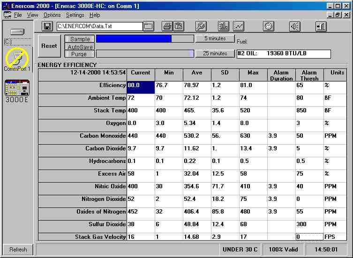Open the line graph trend icon
Screen dimensions: 353x258
pos(239,26)
